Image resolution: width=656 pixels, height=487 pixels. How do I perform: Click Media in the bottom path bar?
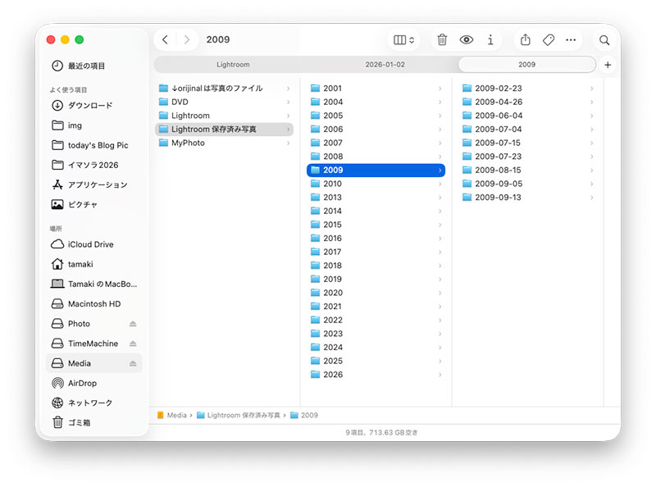(176, 416)
